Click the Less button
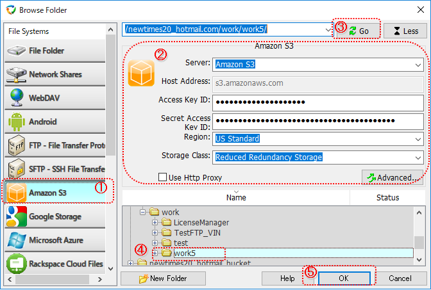431x290 pixels. tap(405, 31)
